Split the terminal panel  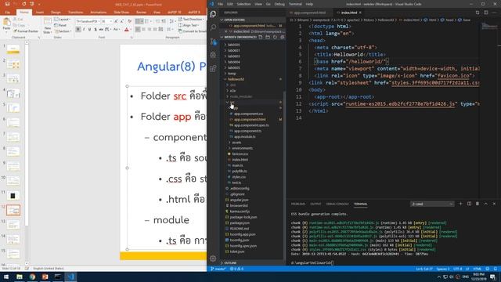pos(469,204)
